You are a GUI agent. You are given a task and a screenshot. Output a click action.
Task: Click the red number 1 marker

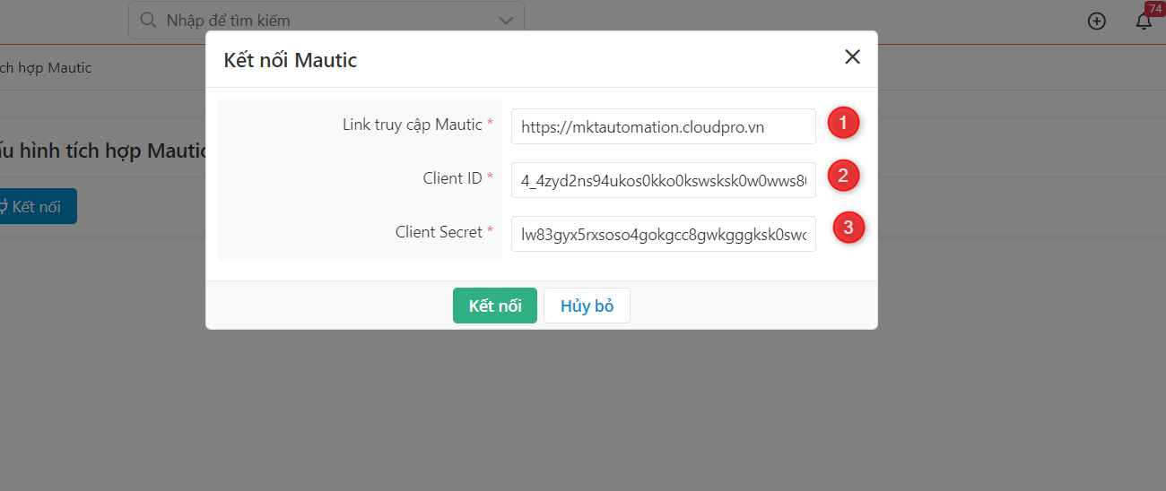pyautogui.click(x=843, y=123)
